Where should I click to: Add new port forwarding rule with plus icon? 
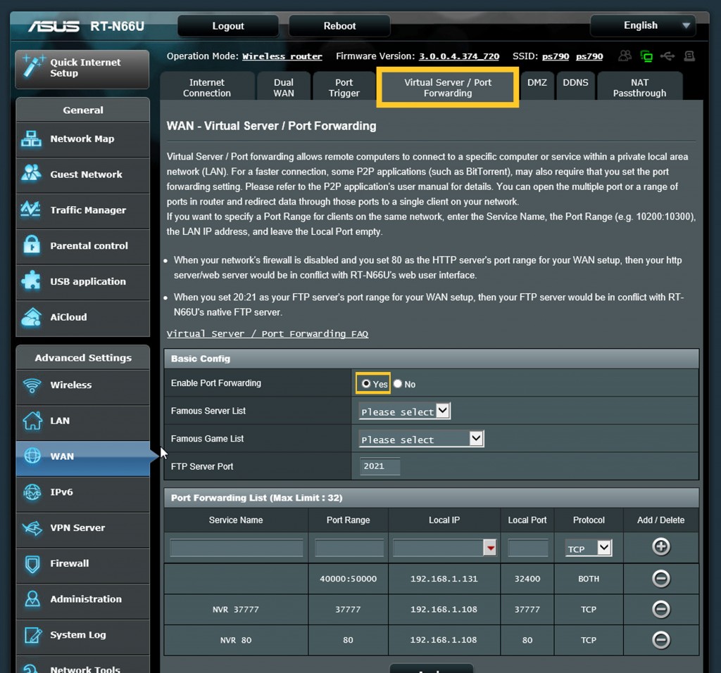660,546
